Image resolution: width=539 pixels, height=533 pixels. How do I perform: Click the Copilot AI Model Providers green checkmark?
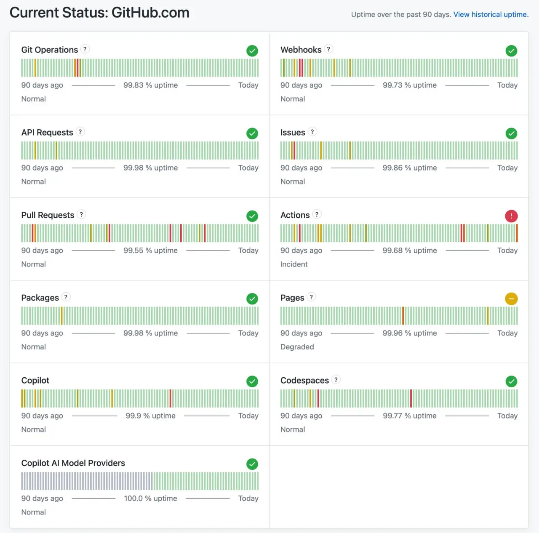point(252,464)
